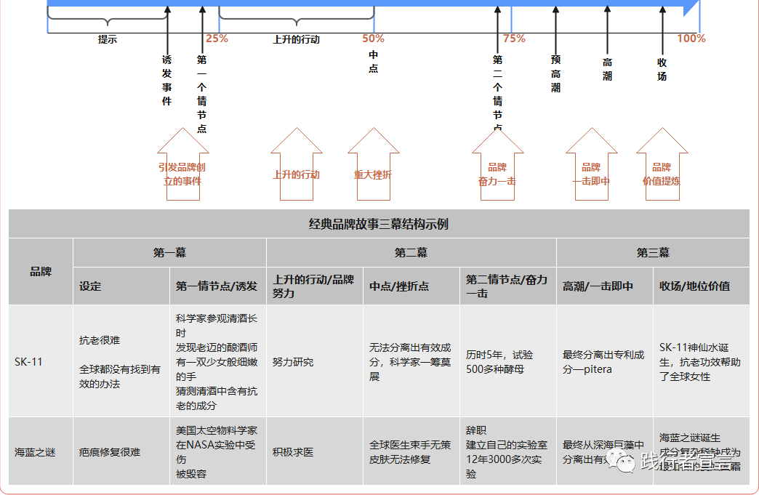Click the 诱发事件 vertical label

click(167, 81)
